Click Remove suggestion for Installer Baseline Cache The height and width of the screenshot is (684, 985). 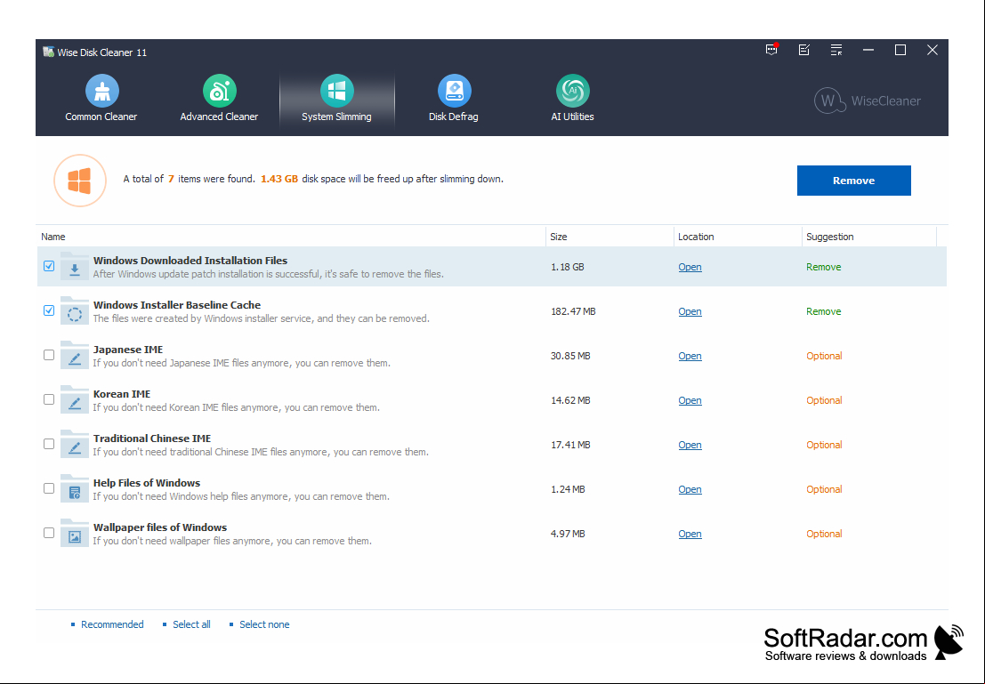(x=824, y=311)
